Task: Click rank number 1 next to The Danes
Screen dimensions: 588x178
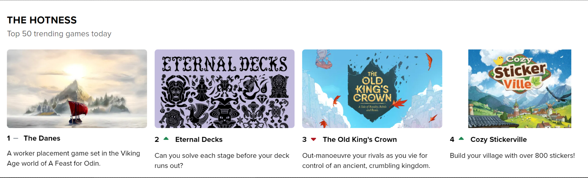Action: click(9, 138)
